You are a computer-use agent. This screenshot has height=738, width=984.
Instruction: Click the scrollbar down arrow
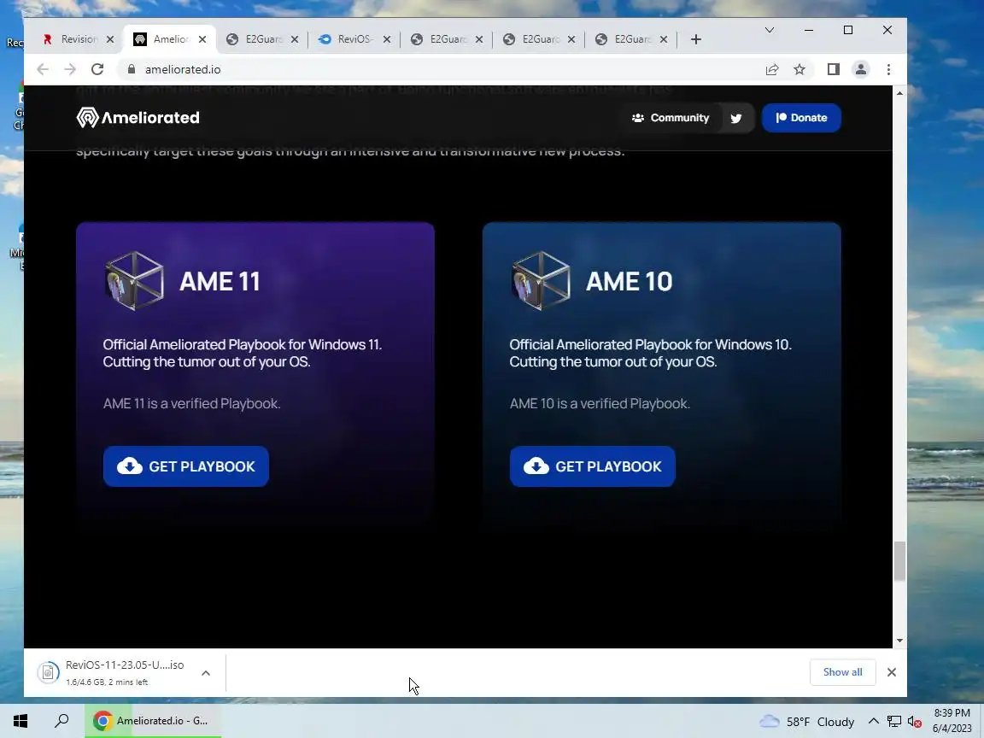coord(899,640)
